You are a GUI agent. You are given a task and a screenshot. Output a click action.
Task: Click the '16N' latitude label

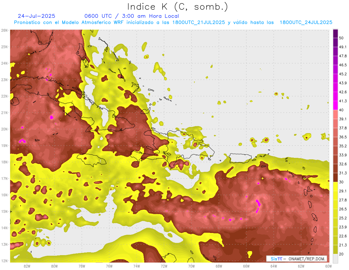click(x=4, y=195)
